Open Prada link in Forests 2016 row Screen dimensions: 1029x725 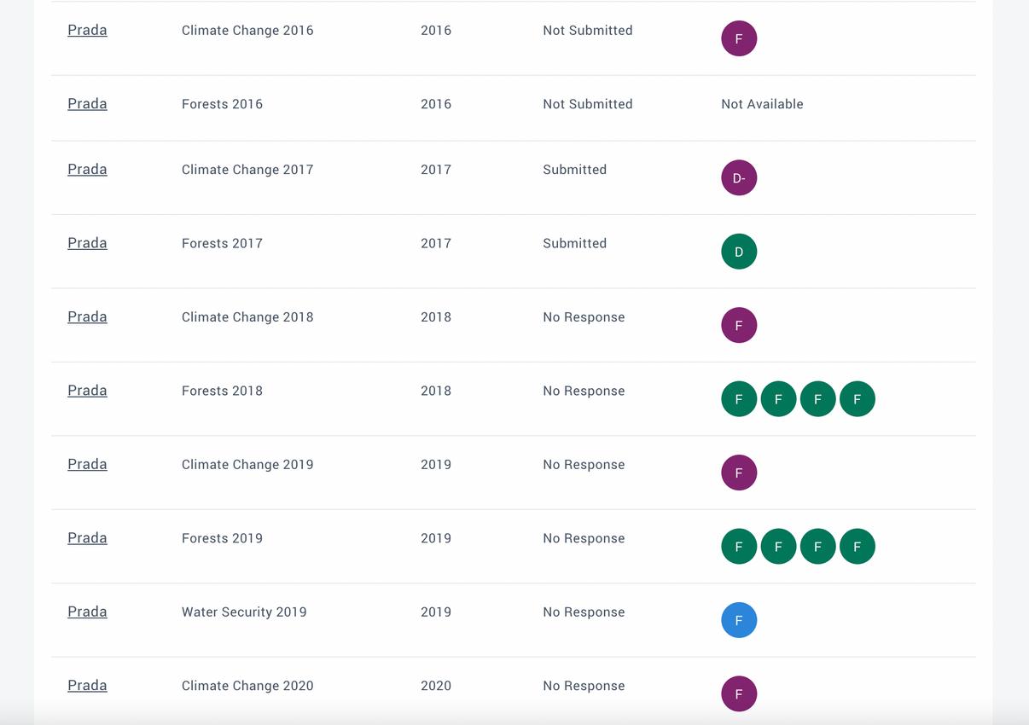[x=87, y=104]
